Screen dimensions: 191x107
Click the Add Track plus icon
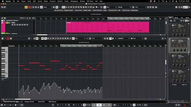2,18
